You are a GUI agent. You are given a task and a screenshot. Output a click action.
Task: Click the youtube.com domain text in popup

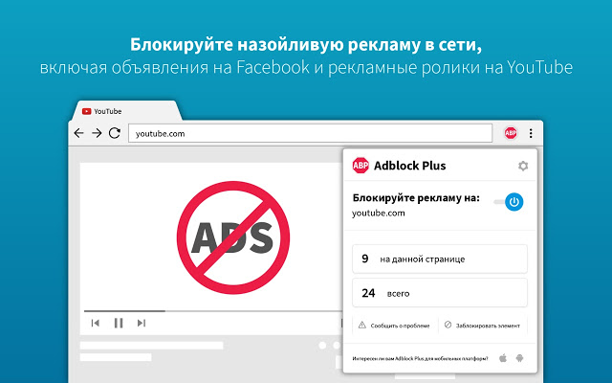[x=379, y=214]
